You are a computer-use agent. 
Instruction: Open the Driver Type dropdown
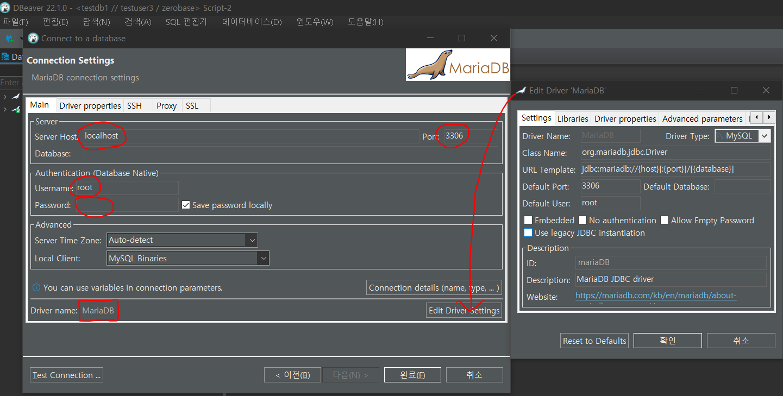[x=743, y=136]
